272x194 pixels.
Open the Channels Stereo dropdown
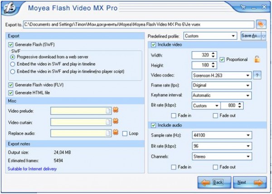(x=222, y=156)
